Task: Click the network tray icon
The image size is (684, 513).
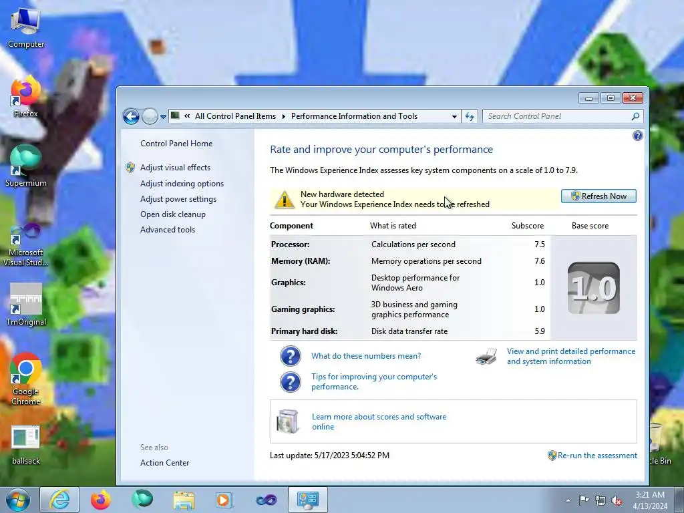Action: click(x=601, y=500)
